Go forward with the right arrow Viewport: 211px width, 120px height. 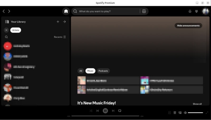[x=9, y=11]
